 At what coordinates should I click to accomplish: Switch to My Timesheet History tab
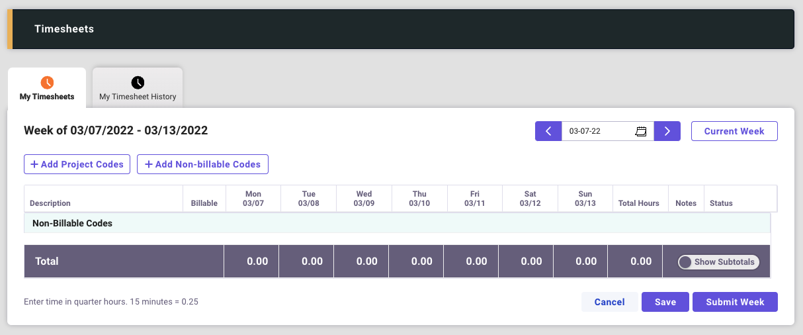click(x=138, y=97)
